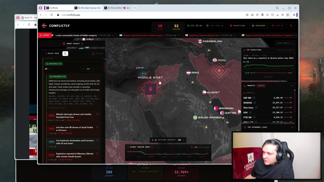Click browser snapshot camera icon
Image resolution: width=324 pixels, height=182 pixels.
[252, 15]
